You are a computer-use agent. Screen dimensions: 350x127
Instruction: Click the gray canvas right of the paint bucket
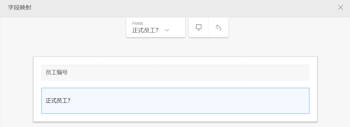click(x=274, y=32)
